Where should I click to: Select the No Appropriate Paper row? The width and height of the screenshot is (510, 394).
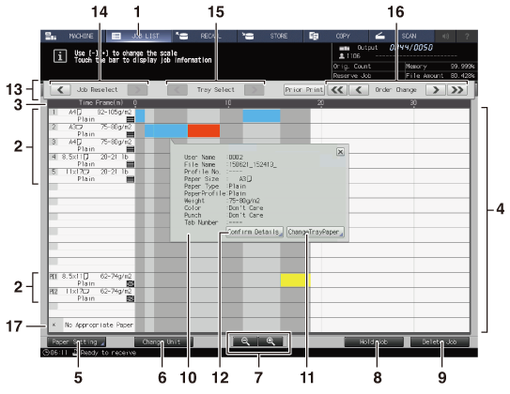pyautogui.click(x=92, y=325)
